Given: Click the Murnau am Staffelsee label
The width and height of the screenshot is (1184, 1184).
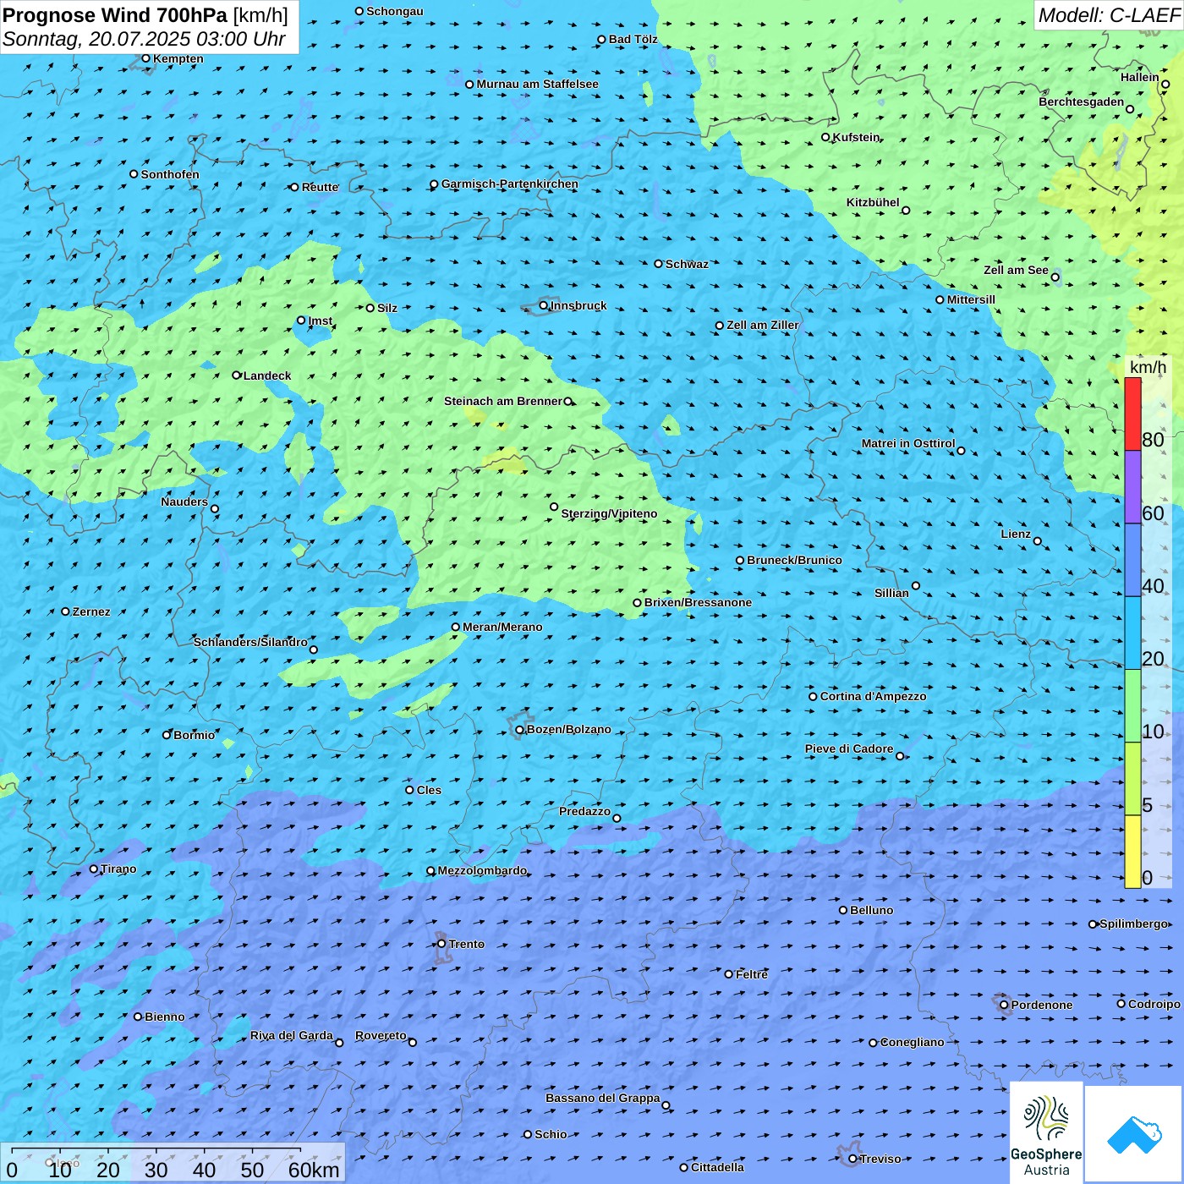Looking at the screenshot, I should pyautogui.click(x=537, y=84).
